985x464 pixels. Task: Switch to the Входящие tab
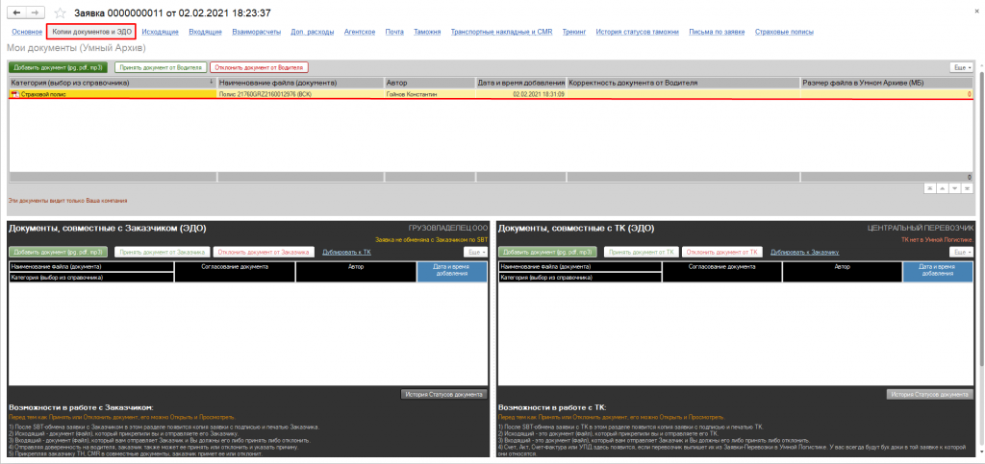(205, 32)
